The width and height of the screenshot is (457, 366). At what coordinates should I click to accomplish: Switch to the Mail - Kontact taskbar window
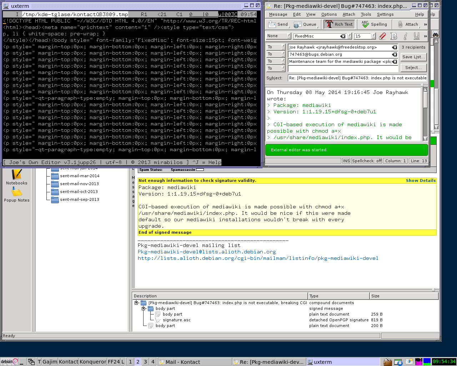pyautogui.click(x=195, y=362)
